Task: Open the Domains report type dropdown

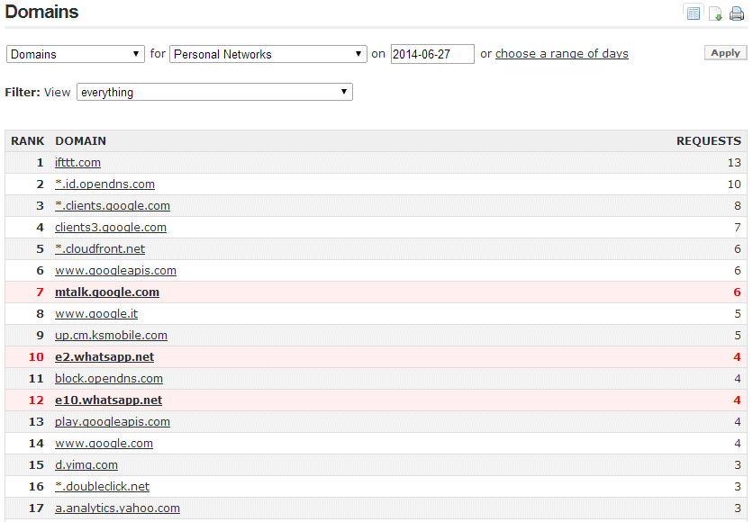Action: [x=76, y=54]
